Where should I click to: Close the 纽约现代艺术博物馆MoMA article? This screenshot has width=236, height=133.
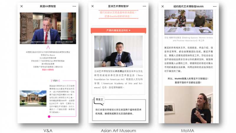(x=162, y=6)
